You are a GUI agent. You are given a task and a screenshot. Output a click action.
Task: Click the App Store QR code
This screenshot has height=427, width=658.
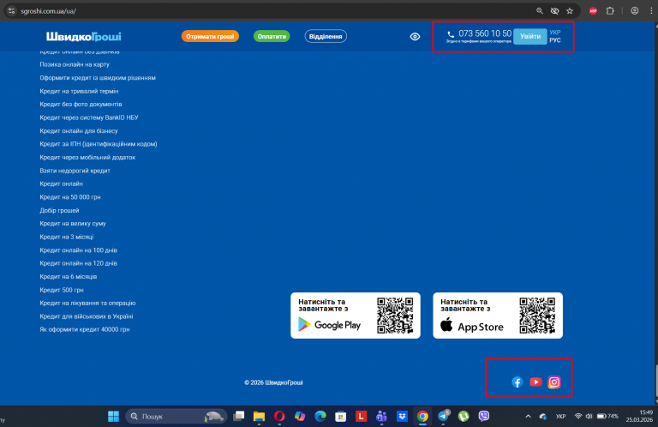tap(537, 316)
